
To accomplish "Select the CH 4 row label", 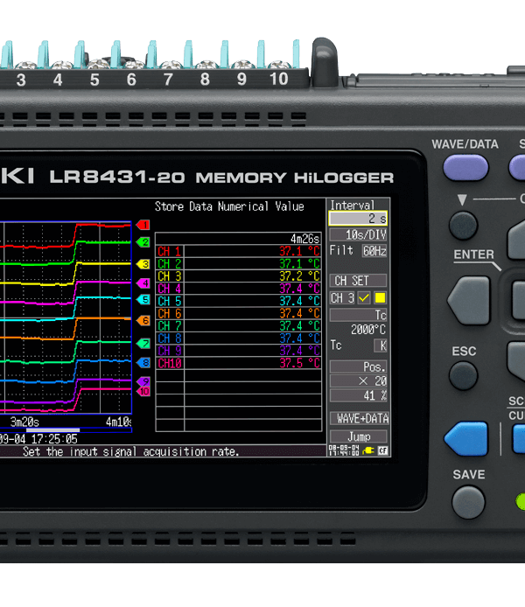I will 170,289.
